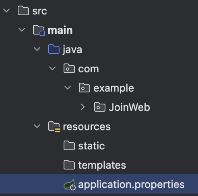Collapse the main folder chevron

pyautogui.click(x=22, y=30)
